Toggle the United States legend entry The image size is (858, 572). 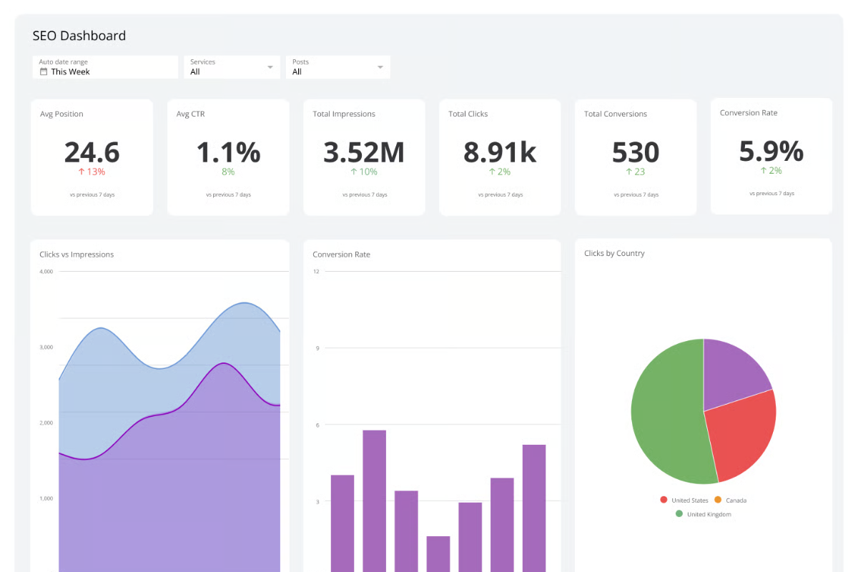[685, 500]
